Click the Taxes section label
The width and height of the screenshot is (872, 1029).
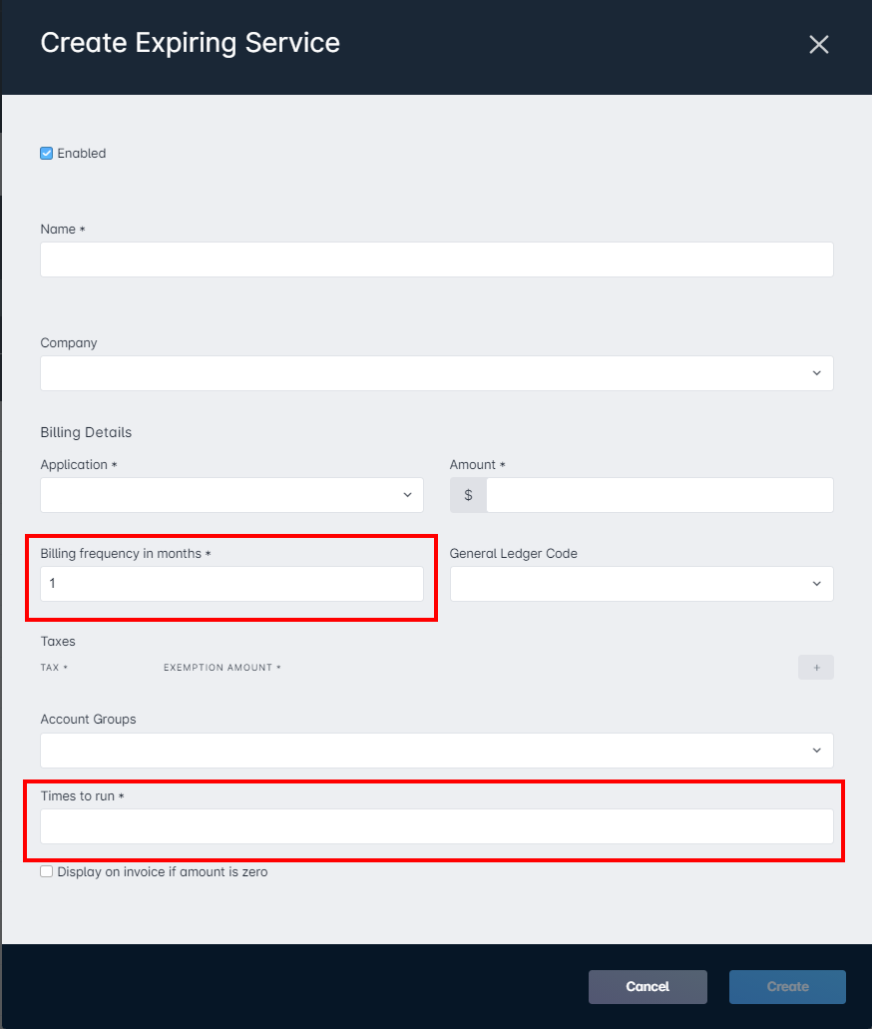point(58,641)
